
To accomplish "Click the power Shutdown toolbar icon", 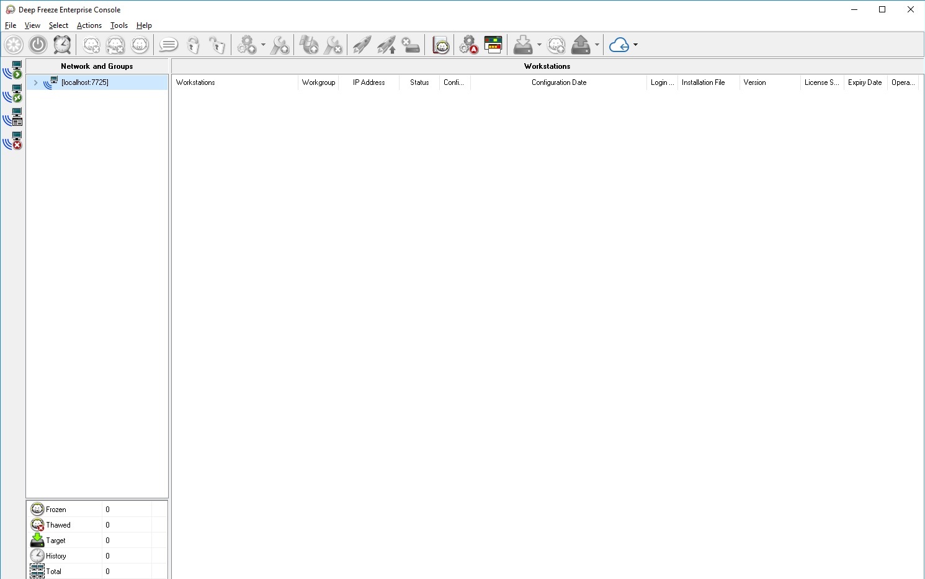I will point(38,45).
